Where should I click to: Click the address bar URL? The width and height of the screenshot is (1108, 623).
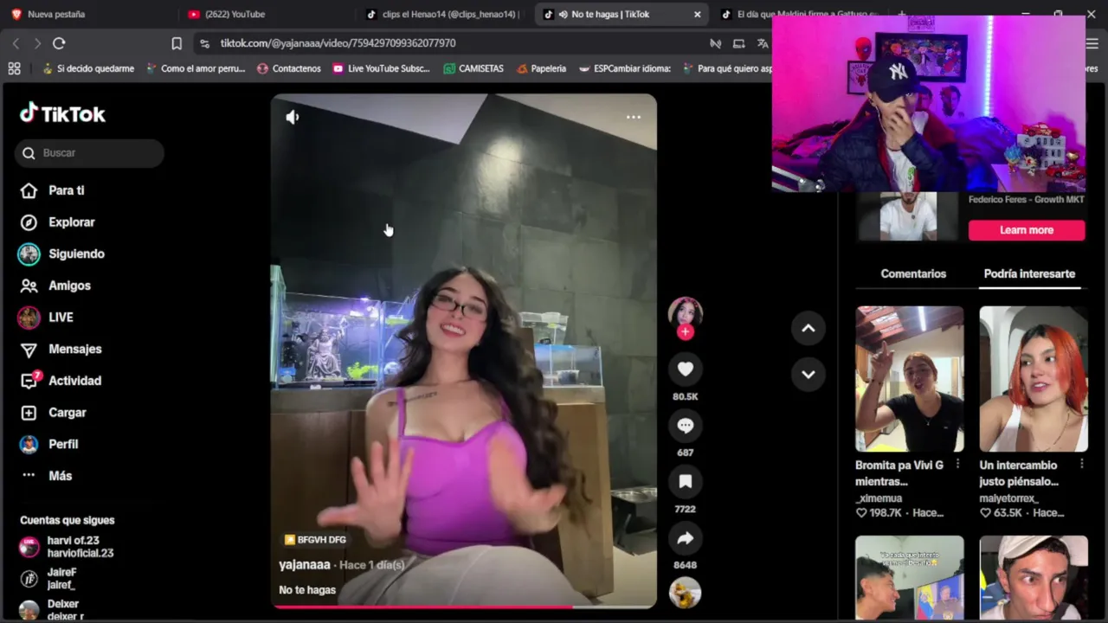(x=338, y=43)
